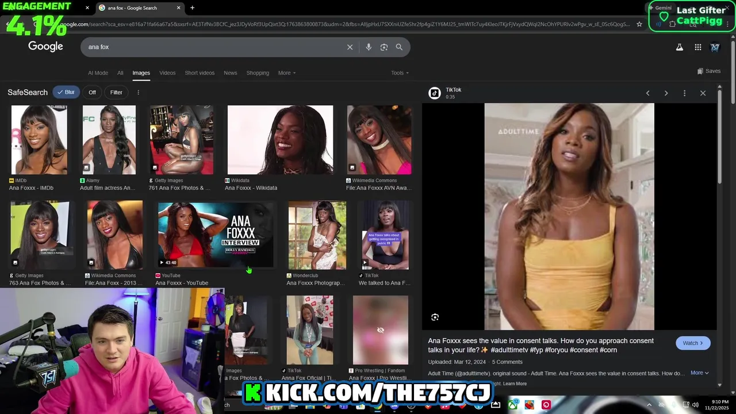Screen dimensions: 736x414
Task: Go to next image in preview panel
Action: (666, 93)
